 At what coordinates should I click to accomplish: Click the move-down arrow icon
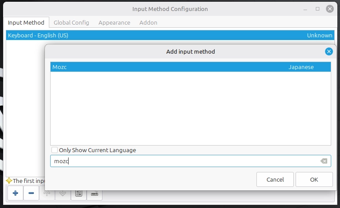click(x=62, y=193)
